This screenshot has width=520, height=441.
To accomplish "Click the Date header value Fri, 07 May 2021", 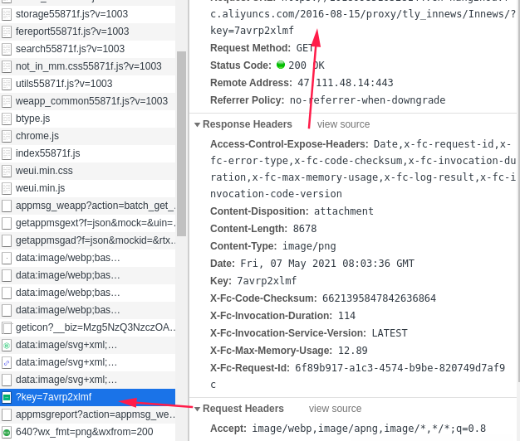I will coord(327,264).
